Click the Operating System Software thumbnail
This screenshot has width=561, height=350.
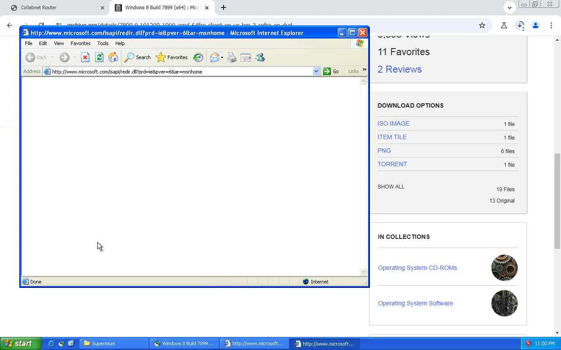[504, 303]
